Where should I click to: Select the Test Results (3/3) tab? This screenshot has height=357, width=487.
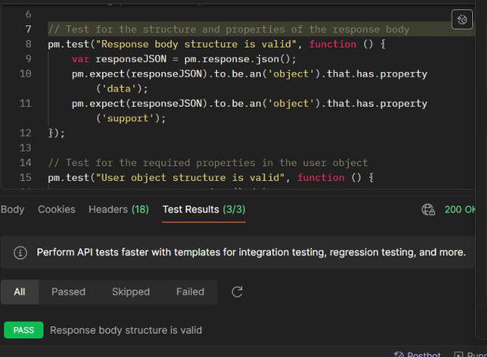pos(204,209)
